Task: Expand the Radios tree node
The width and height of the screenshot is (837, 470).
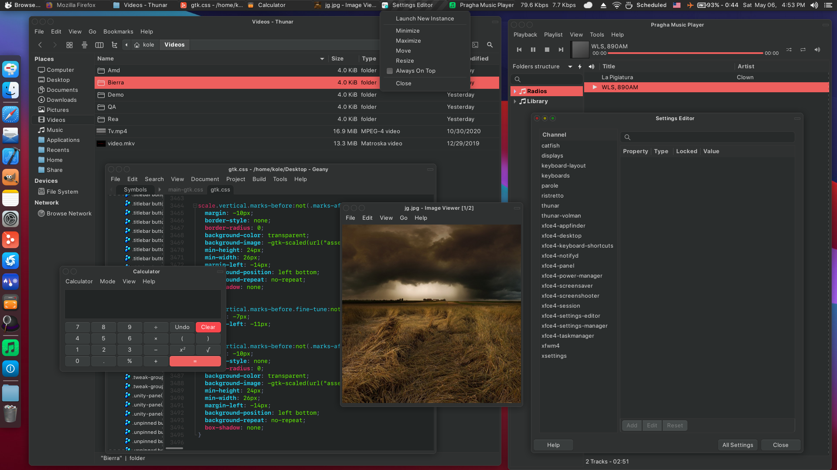Action: (x=515, y=91)
